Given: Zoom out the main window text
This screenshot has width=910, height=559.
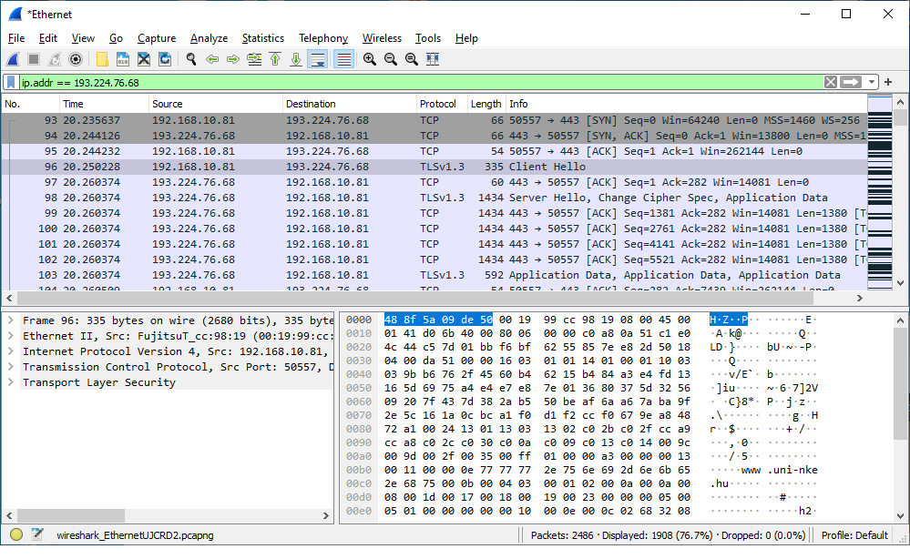Looking at the screenshot, I should coord(391,59).
